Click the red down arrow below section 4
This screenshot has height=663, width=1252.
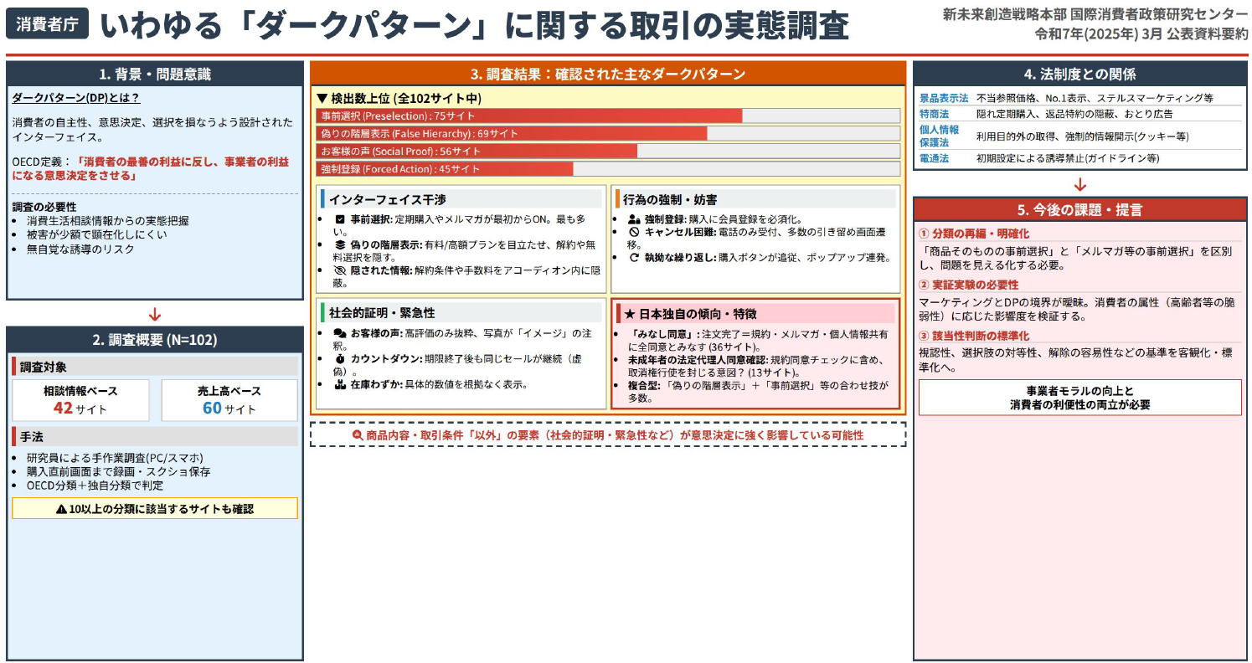pos(1080,185)
